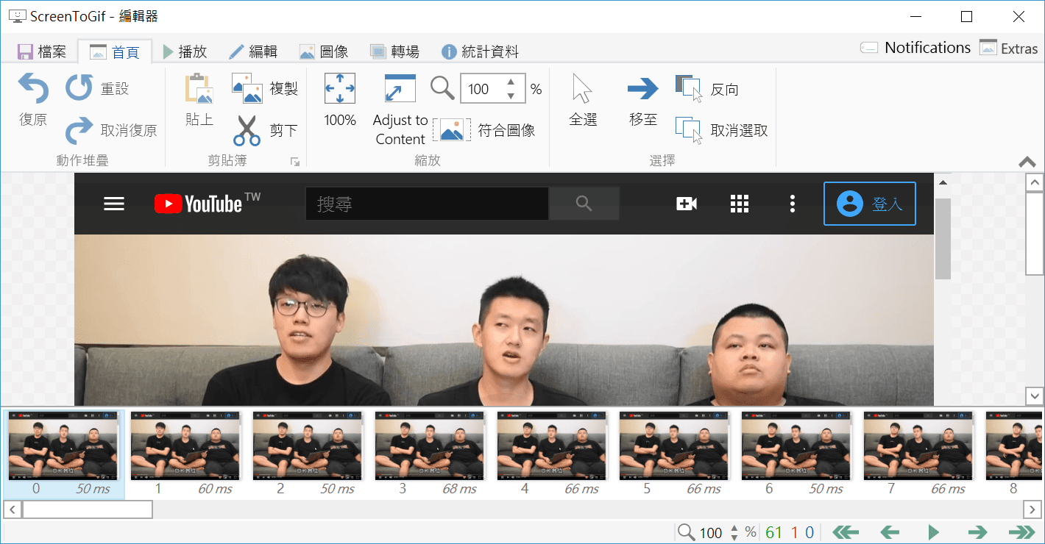Screen dimensions: 1045x544
Task: Click the 重設 reset icon
Action: [x=79, y=88]
